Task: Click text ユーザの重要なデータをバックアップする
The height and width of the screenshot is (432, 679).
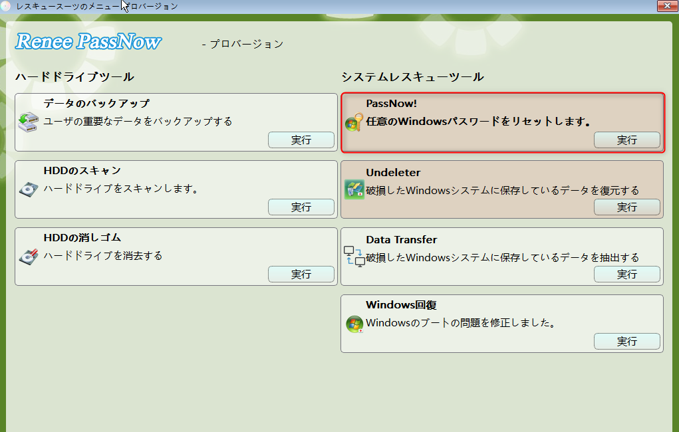Action: coord(138,121)
